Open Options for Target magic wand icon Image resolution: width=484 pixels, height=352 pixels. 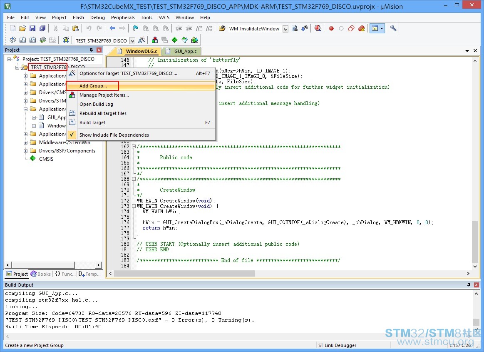tap(141, 40)
